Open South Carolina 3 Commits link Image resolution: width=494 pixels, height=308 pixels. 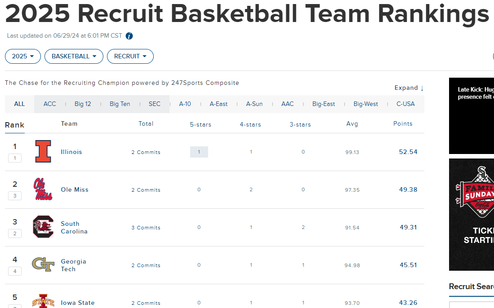pos(146,228)
